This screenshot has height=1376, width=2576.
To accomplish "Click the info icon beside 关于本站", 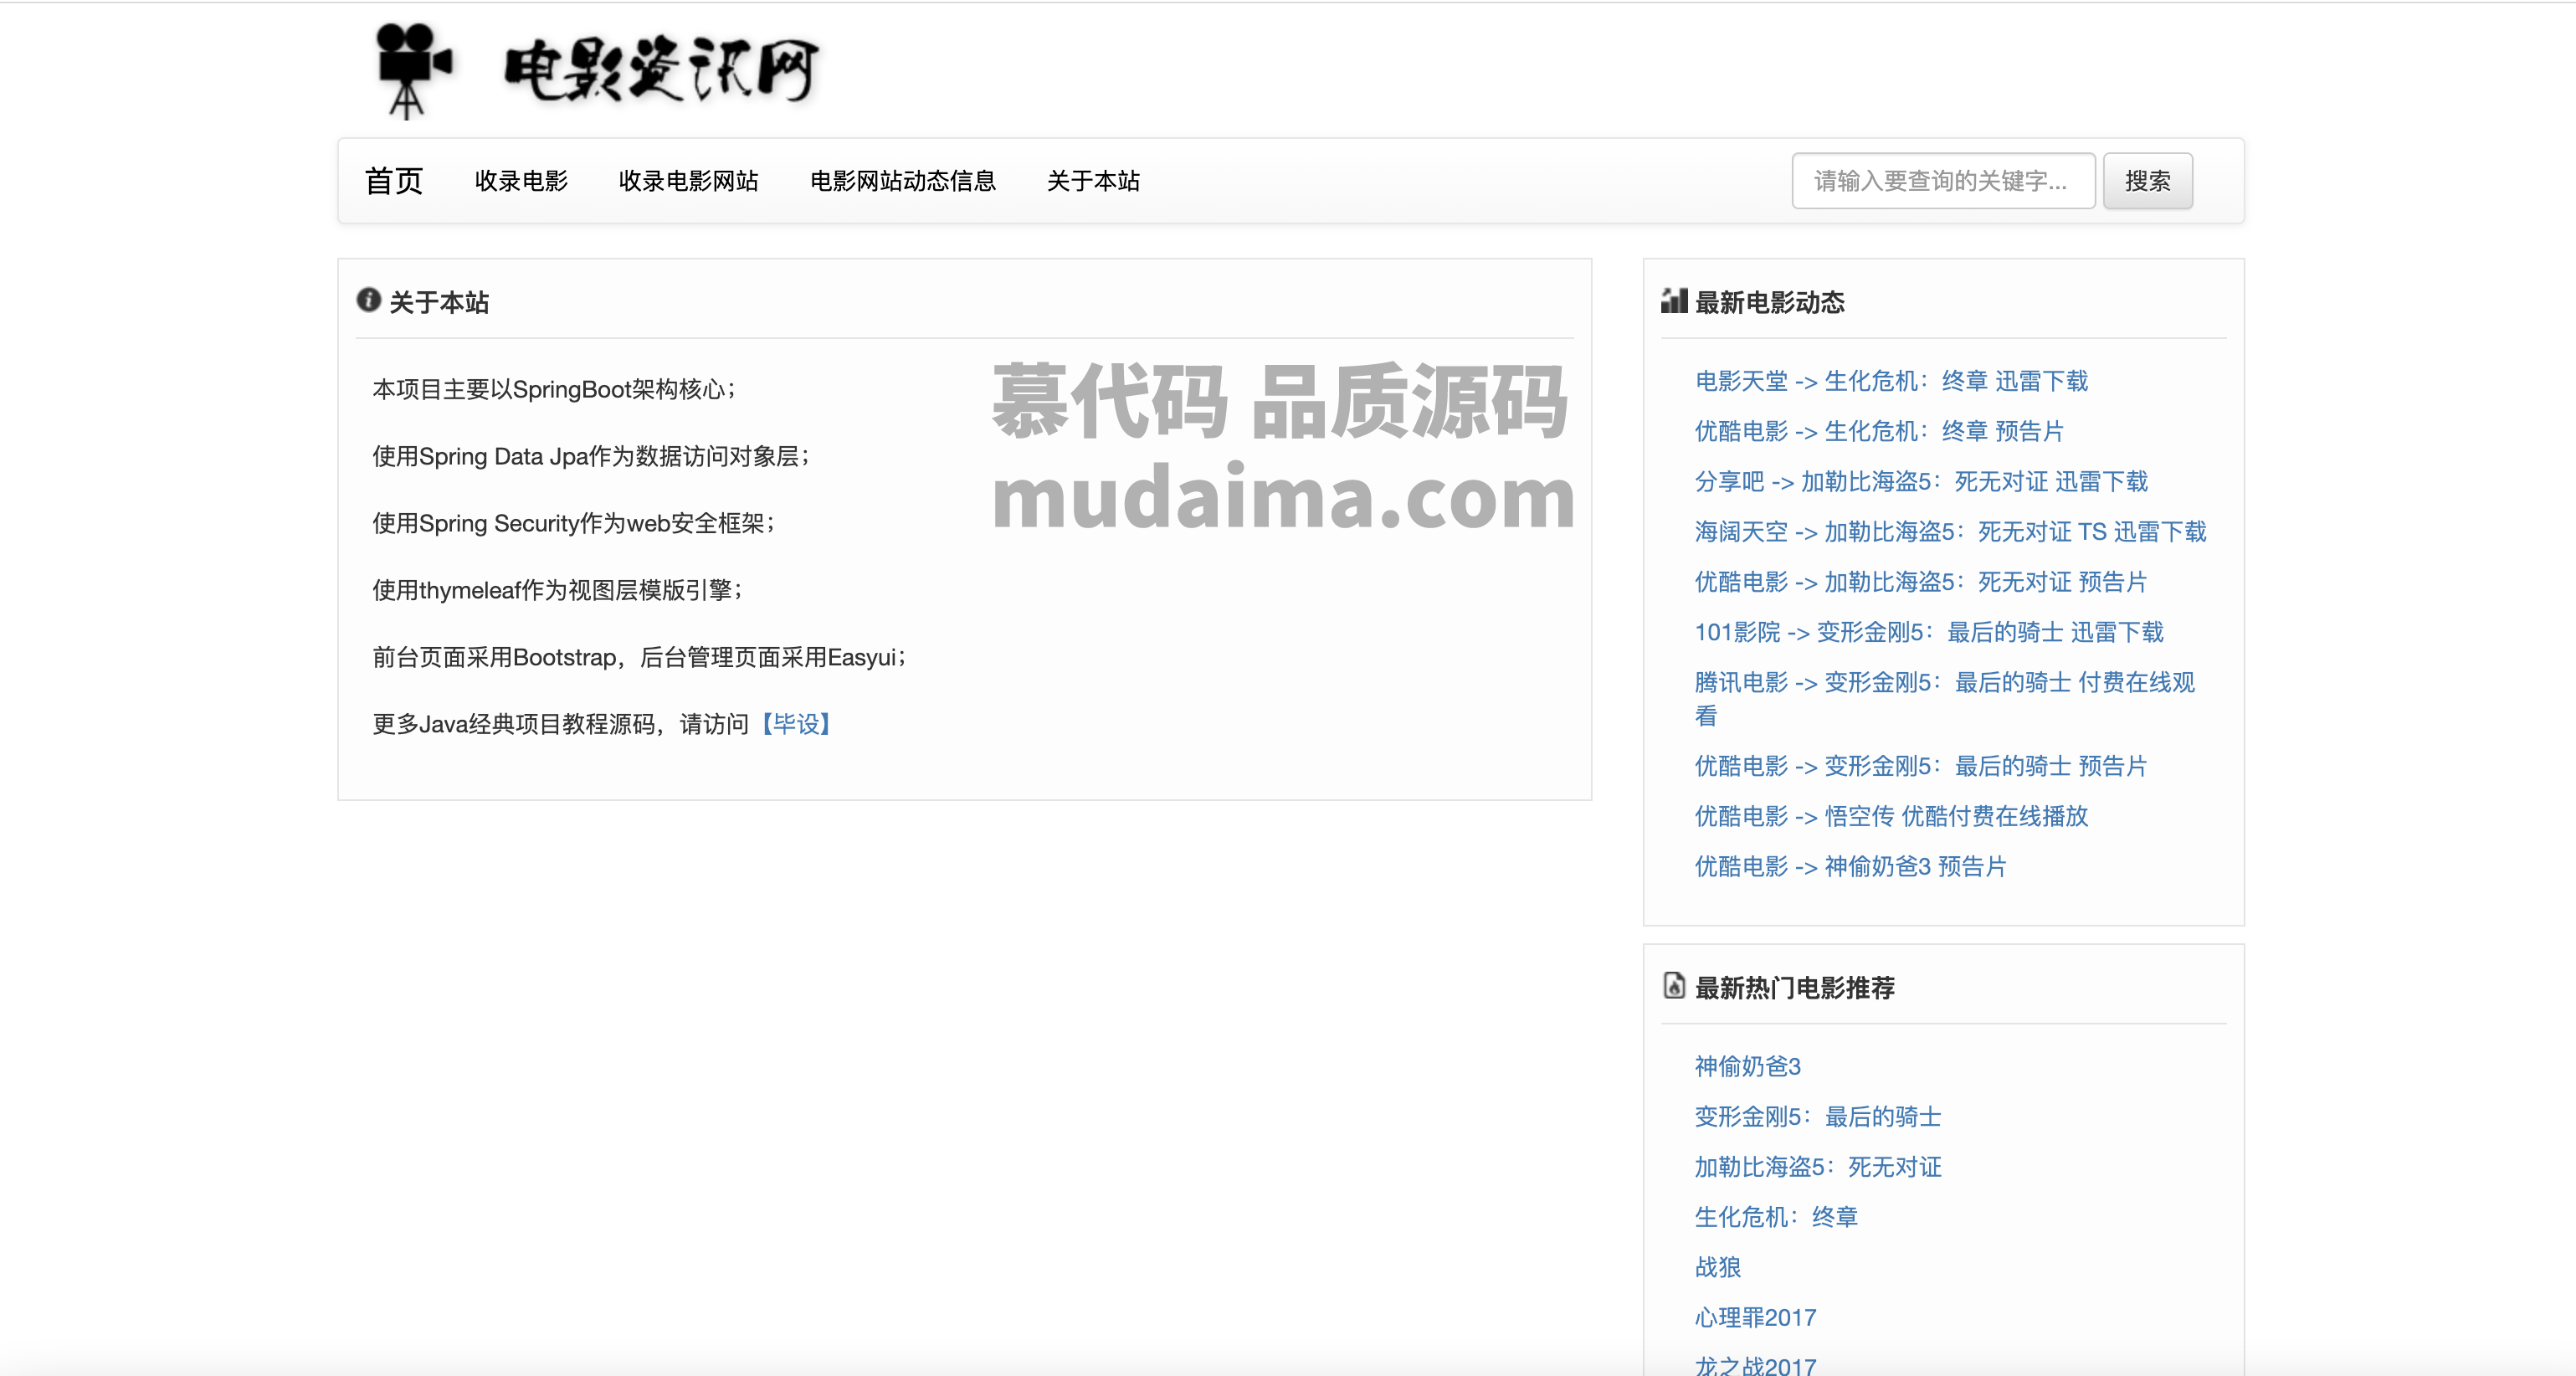I will point(369,300).
